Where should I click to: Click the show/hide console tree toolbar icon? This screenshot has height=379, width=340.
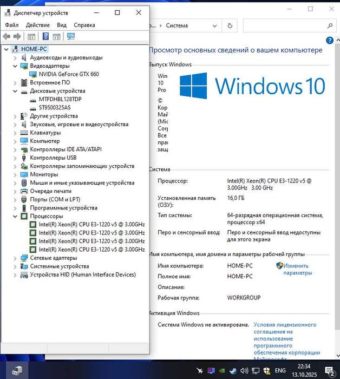pyautogui.click(x=31, y=37)
